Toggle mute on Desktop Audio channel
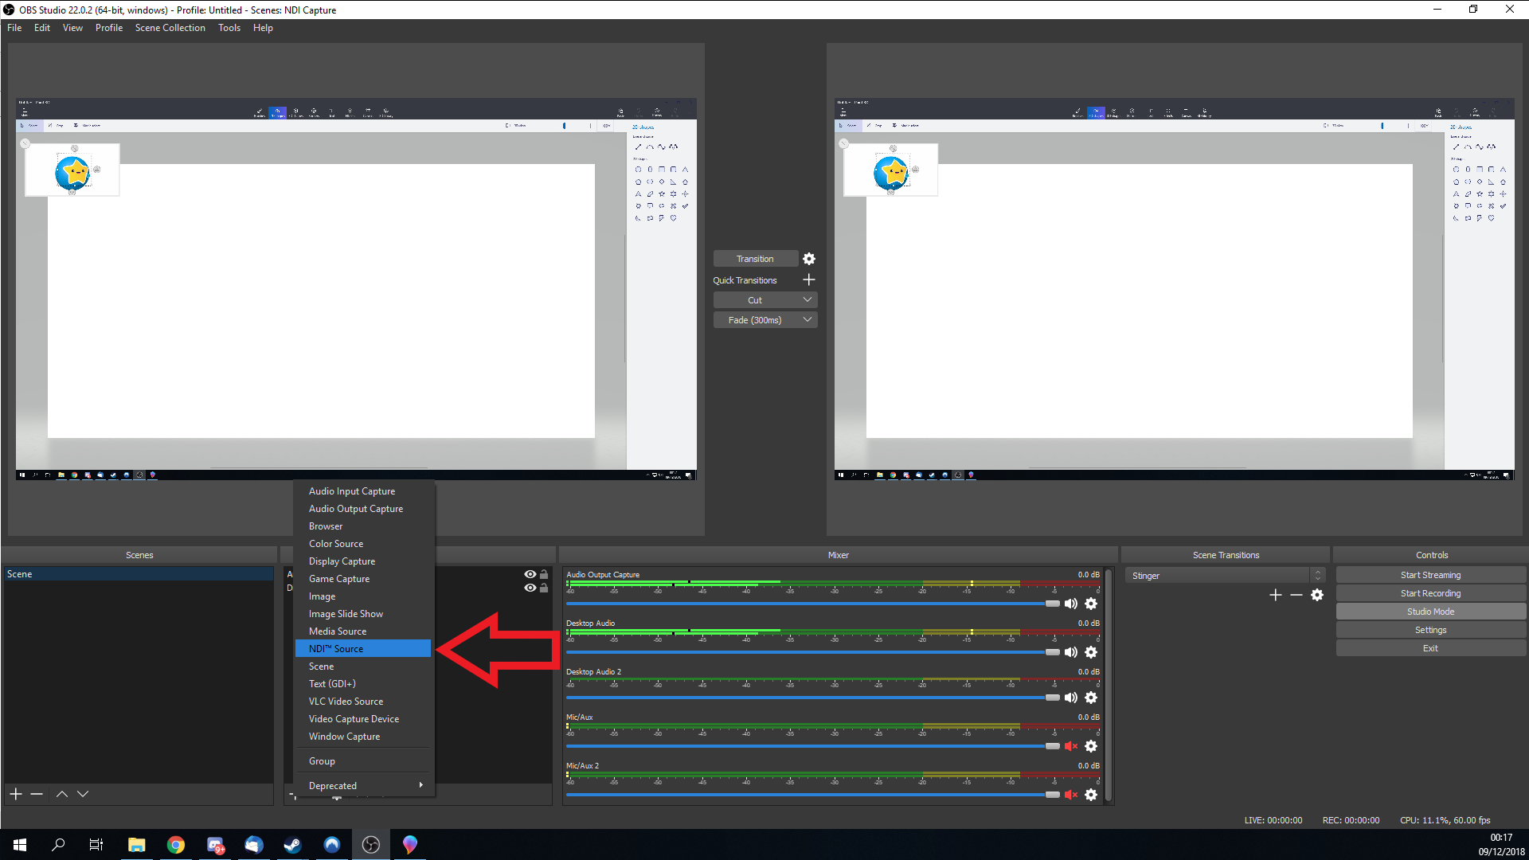The height and width of the screenshot is (860, 1529). [x=1070, y=652]
